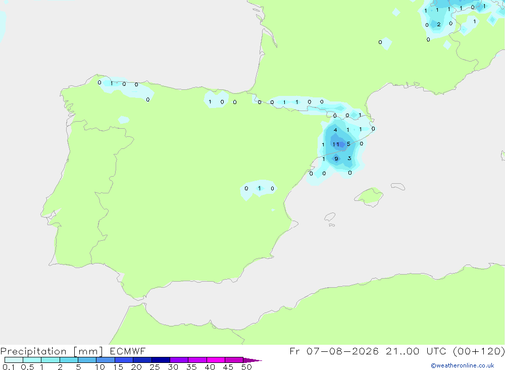Click the legend swatch between 30 and 35
The height and width of the screenshot is (370, 505).
[179, 360]
